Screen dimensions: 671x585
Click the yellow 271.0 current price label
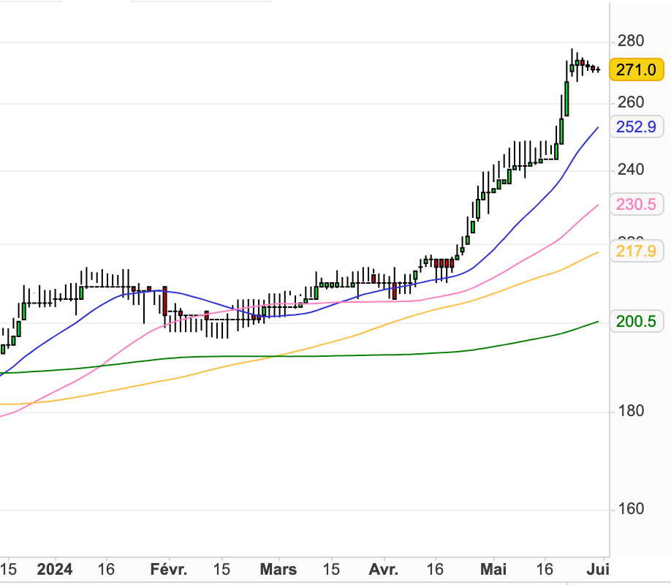point(637,69)
